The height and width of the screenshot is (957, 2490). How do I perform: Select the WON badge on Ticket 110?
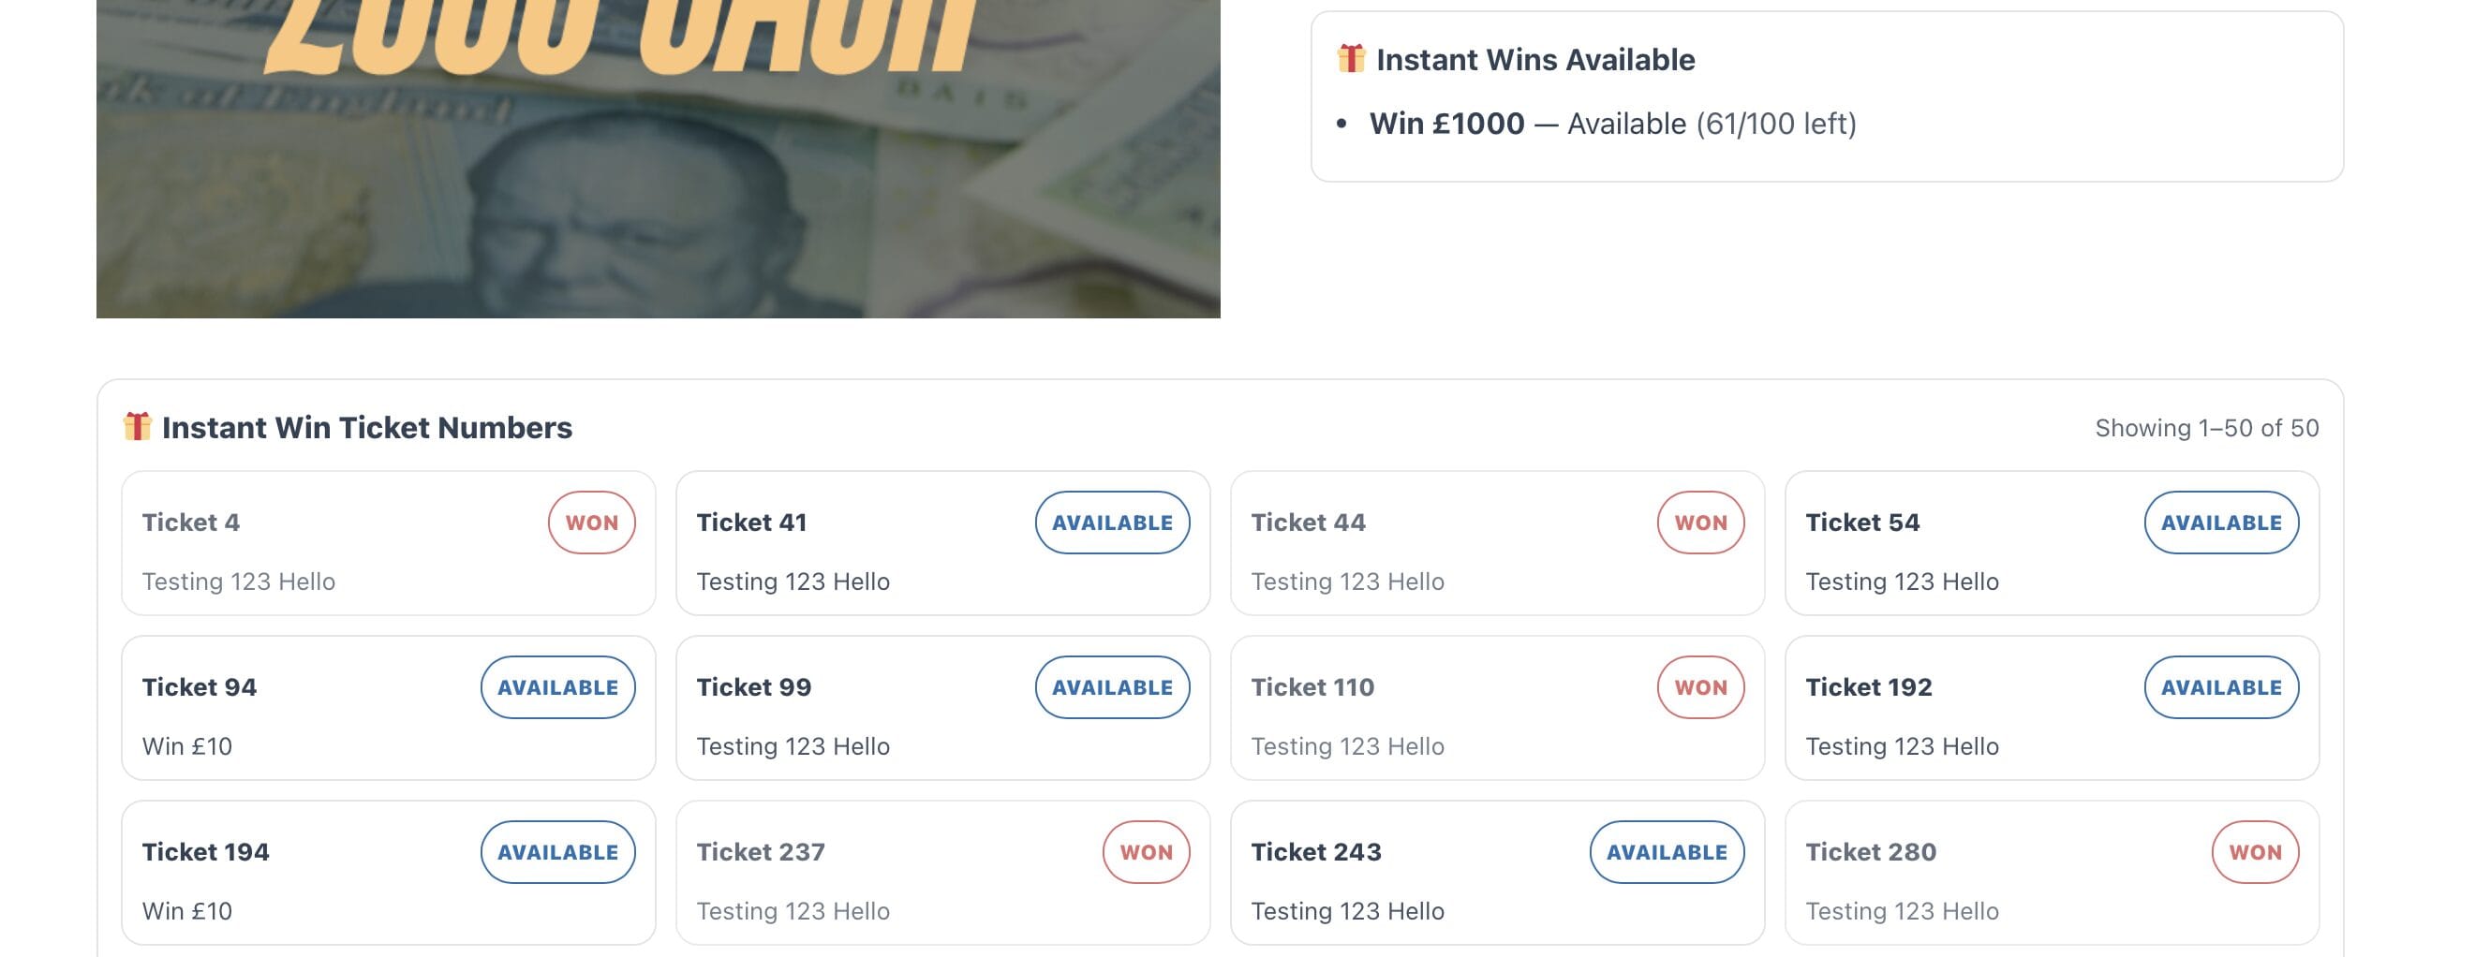point(1698,686)
